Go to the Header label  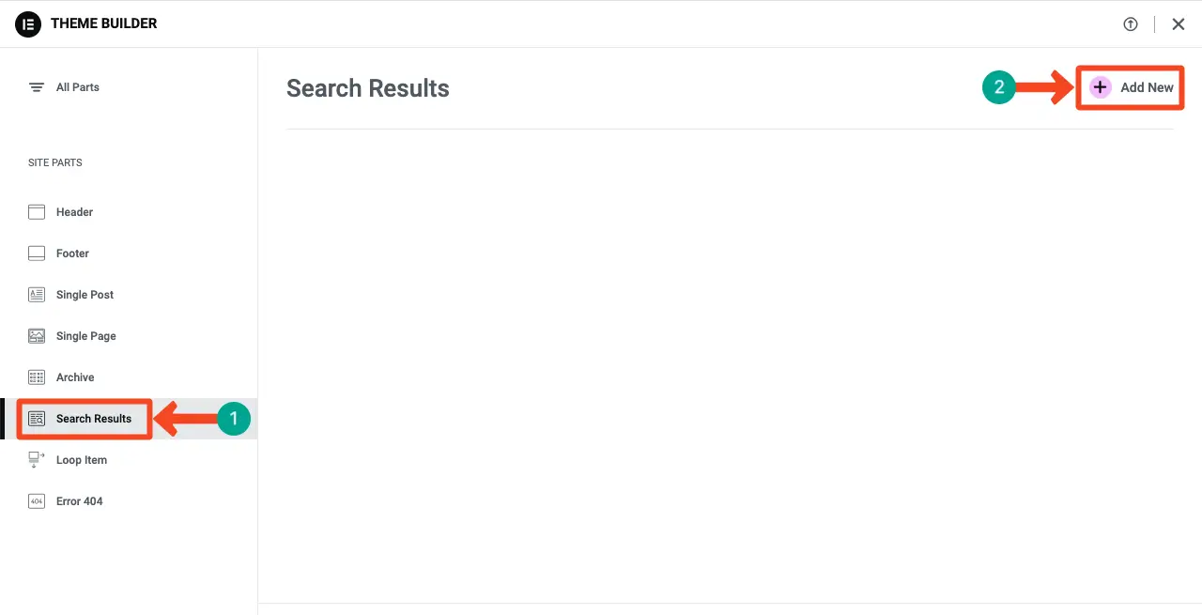click(x=74, y=212)
